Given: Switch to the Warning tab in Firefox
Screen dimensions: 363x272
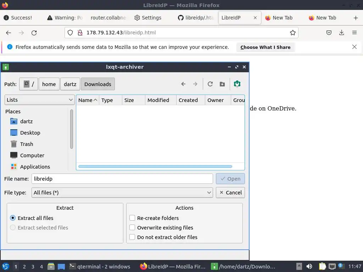Looking at the screenshot, I should 65,18.
